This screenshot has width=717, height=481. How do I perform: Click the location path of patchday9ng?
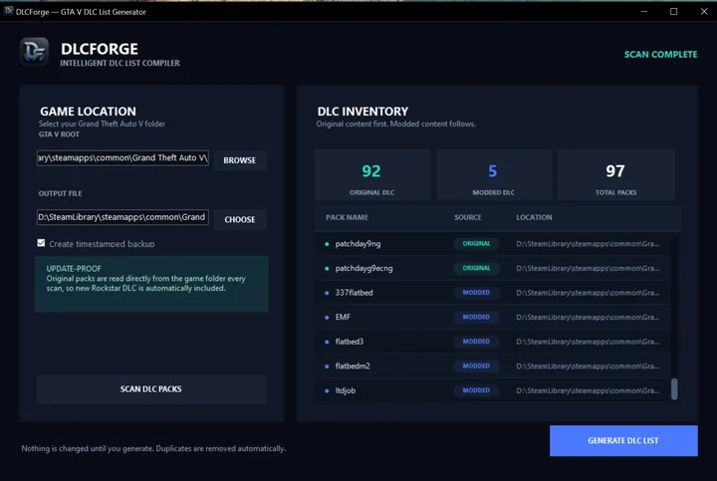tap(589, 244)
